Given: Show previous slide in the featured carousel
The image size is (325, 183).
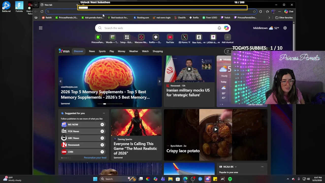Looking at the screenshot, I should [60, 81].
